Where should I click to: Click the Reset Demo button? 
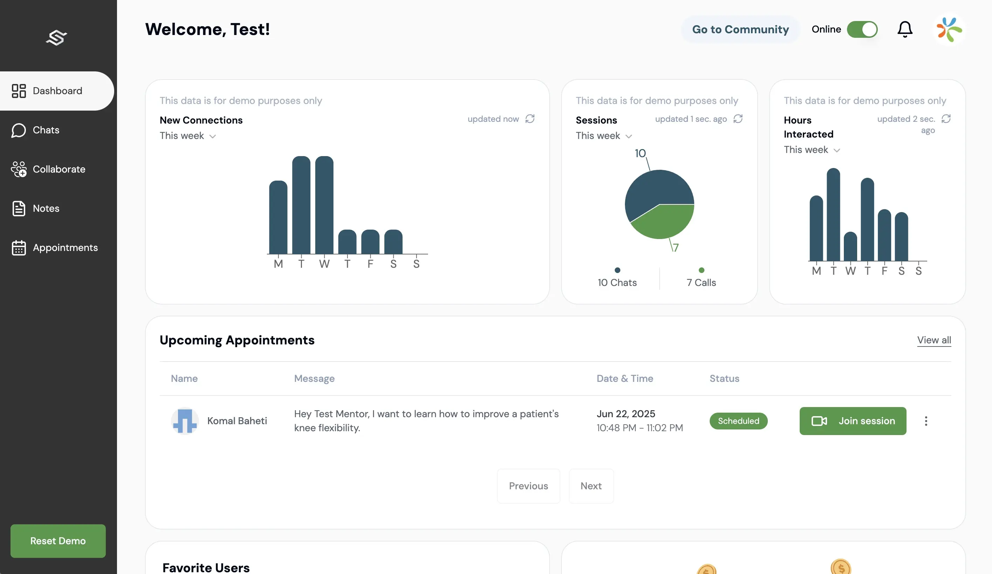(x=58, y=541)
